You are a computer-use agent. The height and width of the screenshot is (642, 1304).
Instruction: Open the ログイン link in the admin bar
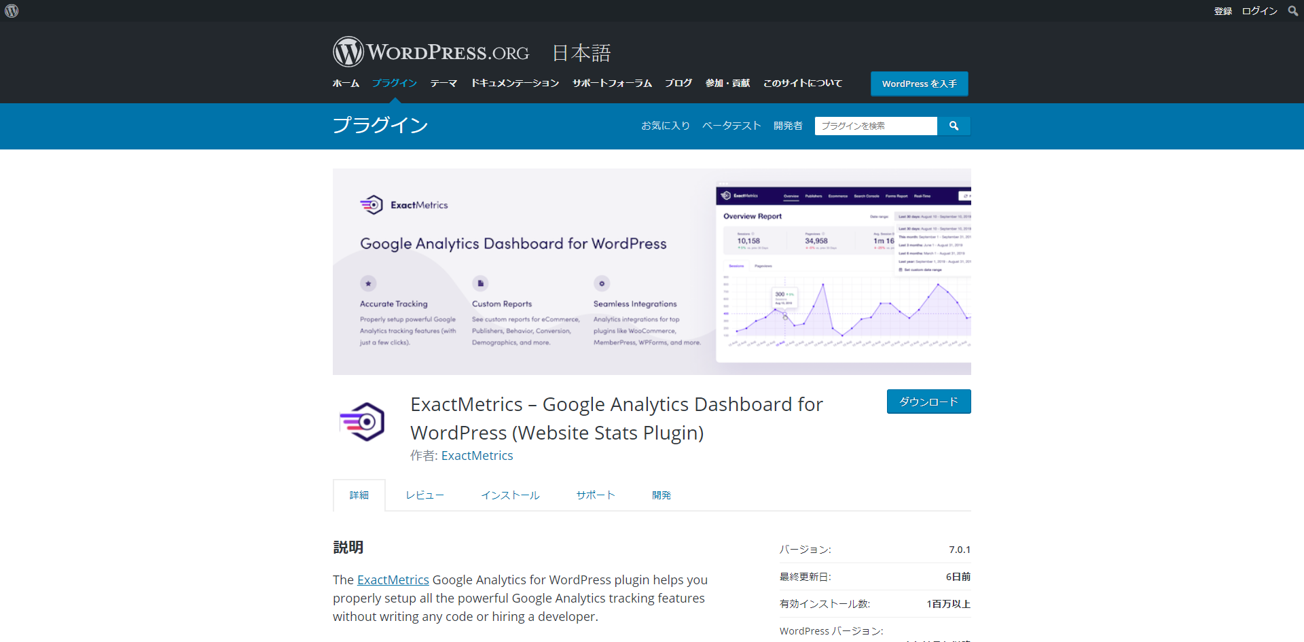1260,10
